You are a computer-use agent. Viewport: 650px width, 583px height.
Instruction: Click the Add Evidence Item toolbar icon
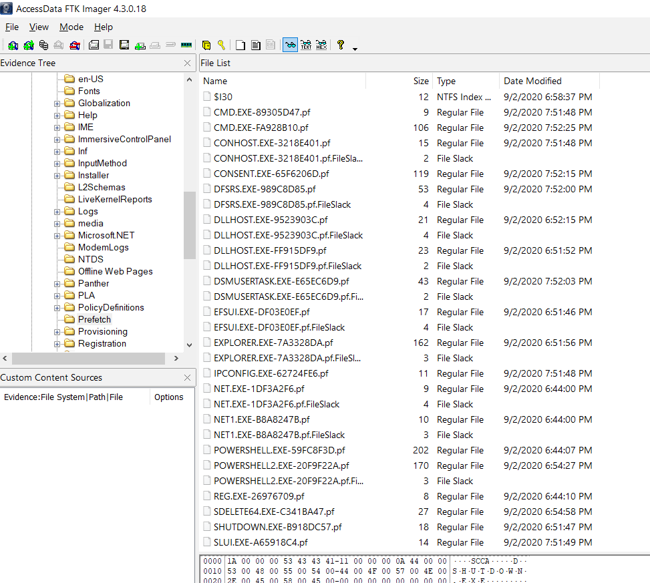[13, 45]
